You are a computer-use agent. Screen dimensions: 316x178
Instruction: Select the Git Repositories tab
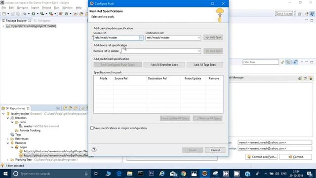coord(15,108)
